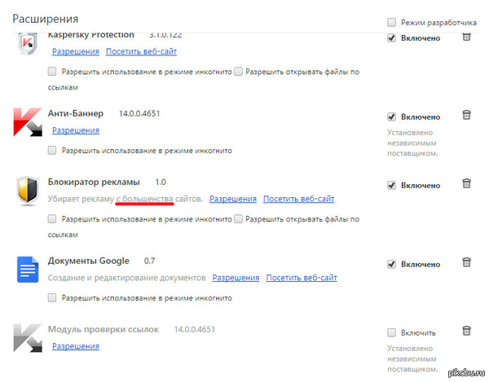Uncheck Включено for Блокиратор рекламы
The height and width of the screenshot is (382, 489).
coord(391,186)
